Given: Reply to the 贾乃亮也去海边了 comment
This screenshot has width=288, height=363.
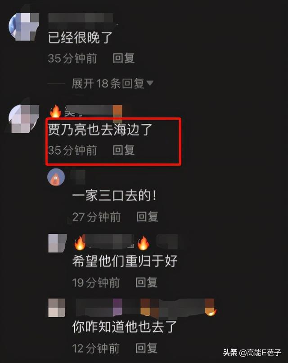Looking at the screenshot, I should pyautogui.click(x=124, y=150).
